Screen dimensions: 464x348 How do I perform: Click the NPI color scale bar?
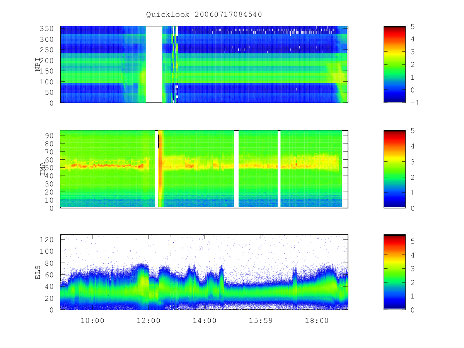click(394, 65)
